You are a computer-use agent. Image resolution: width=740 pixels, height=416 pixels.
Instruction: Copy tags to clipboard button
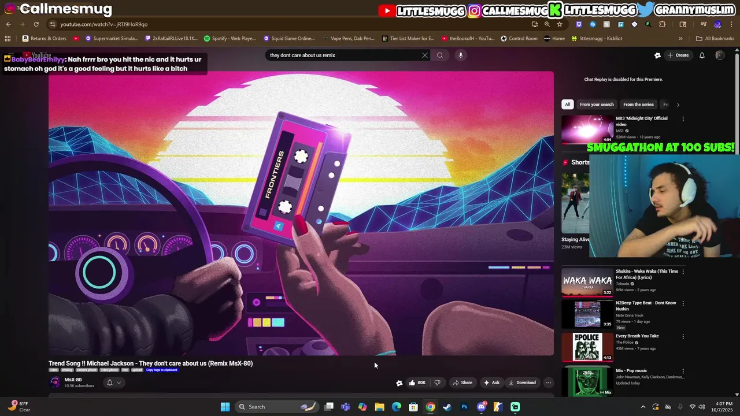(161, 370)
